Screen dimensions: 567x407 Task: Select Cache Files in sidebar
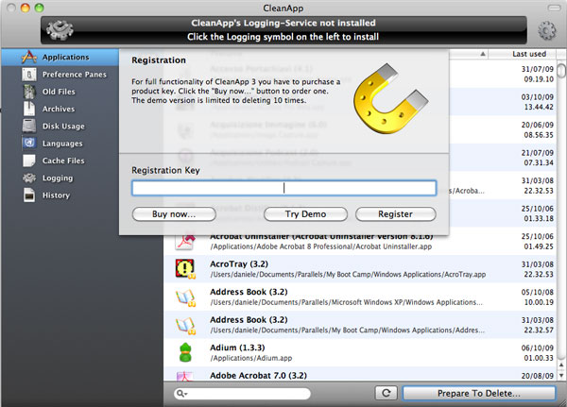click(x=63, y=161)
